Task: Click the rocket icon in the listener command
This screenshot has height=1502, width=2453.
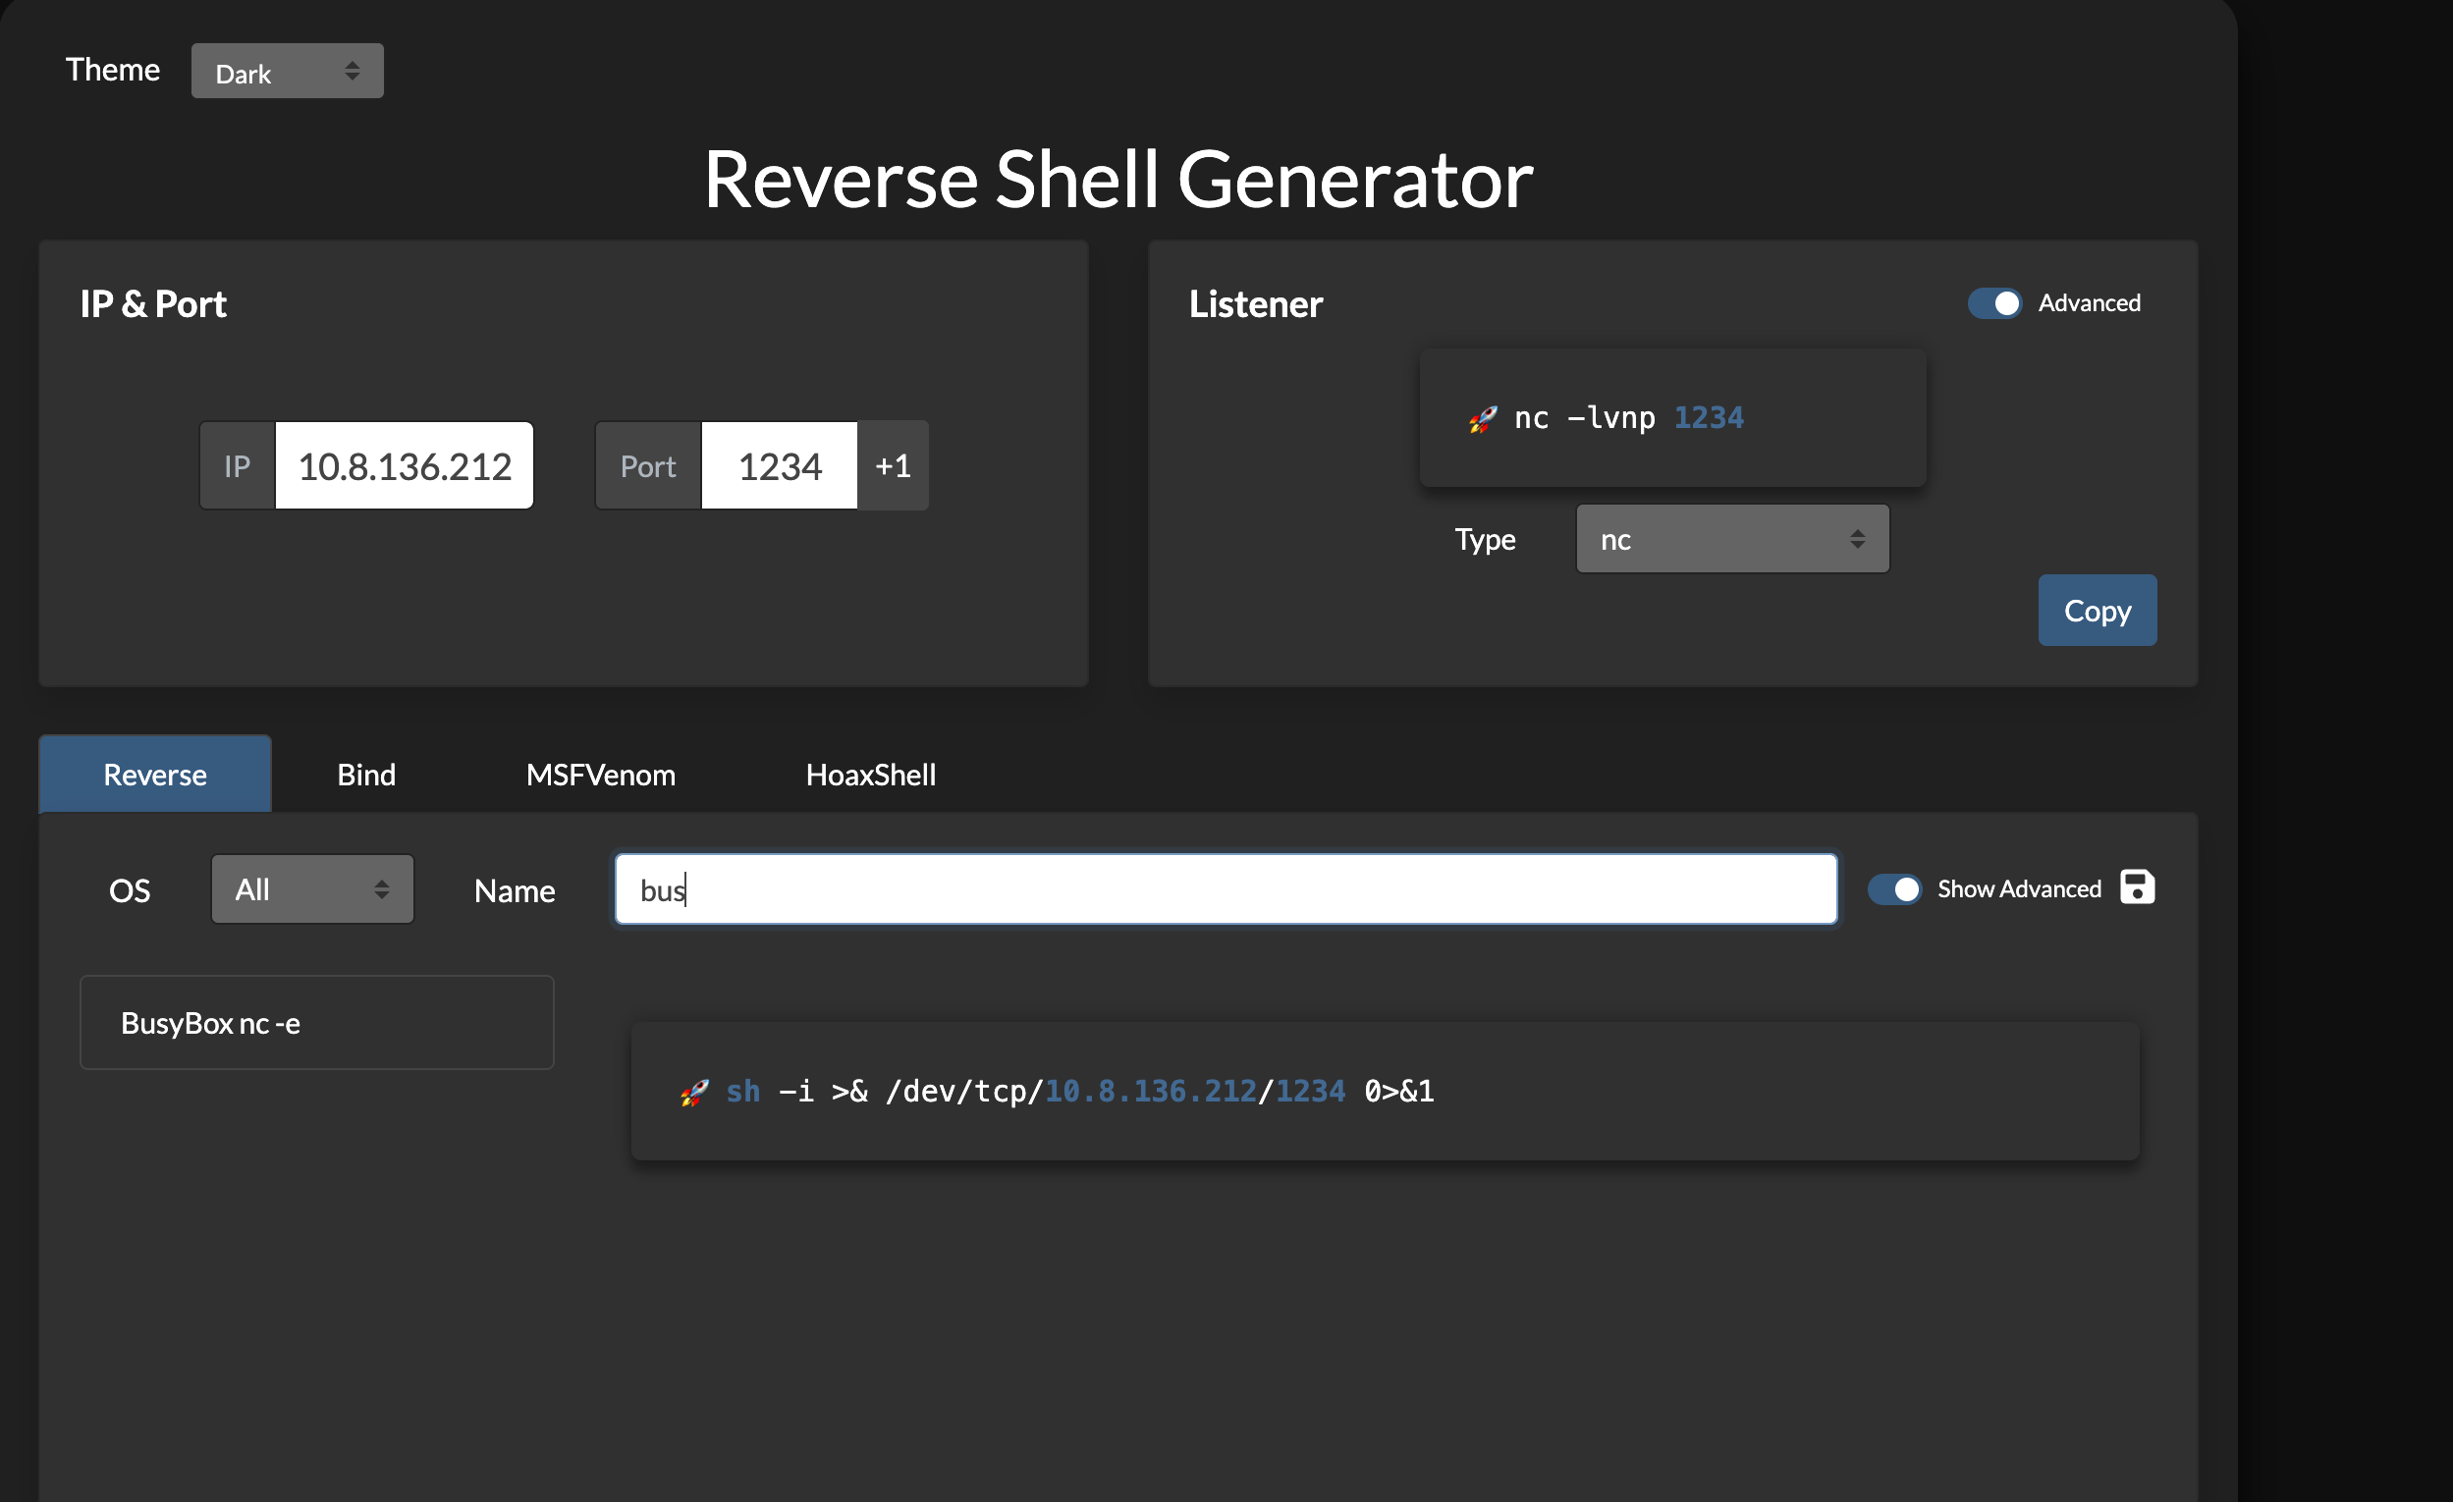Action: pos(1483,419)
